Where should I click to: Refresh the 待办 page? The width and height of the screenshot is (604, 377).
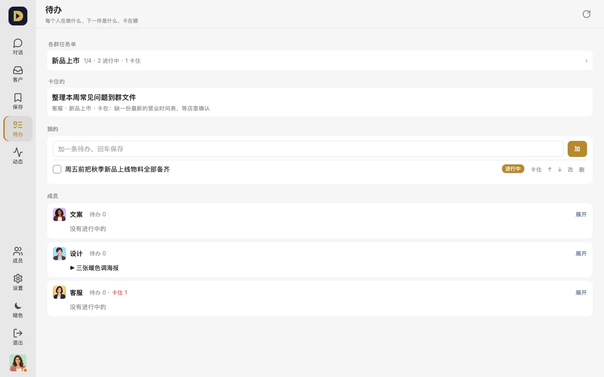tap(587, 14)
